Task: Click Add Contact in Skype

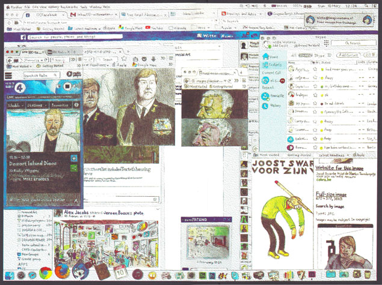Action: (348, 55)
